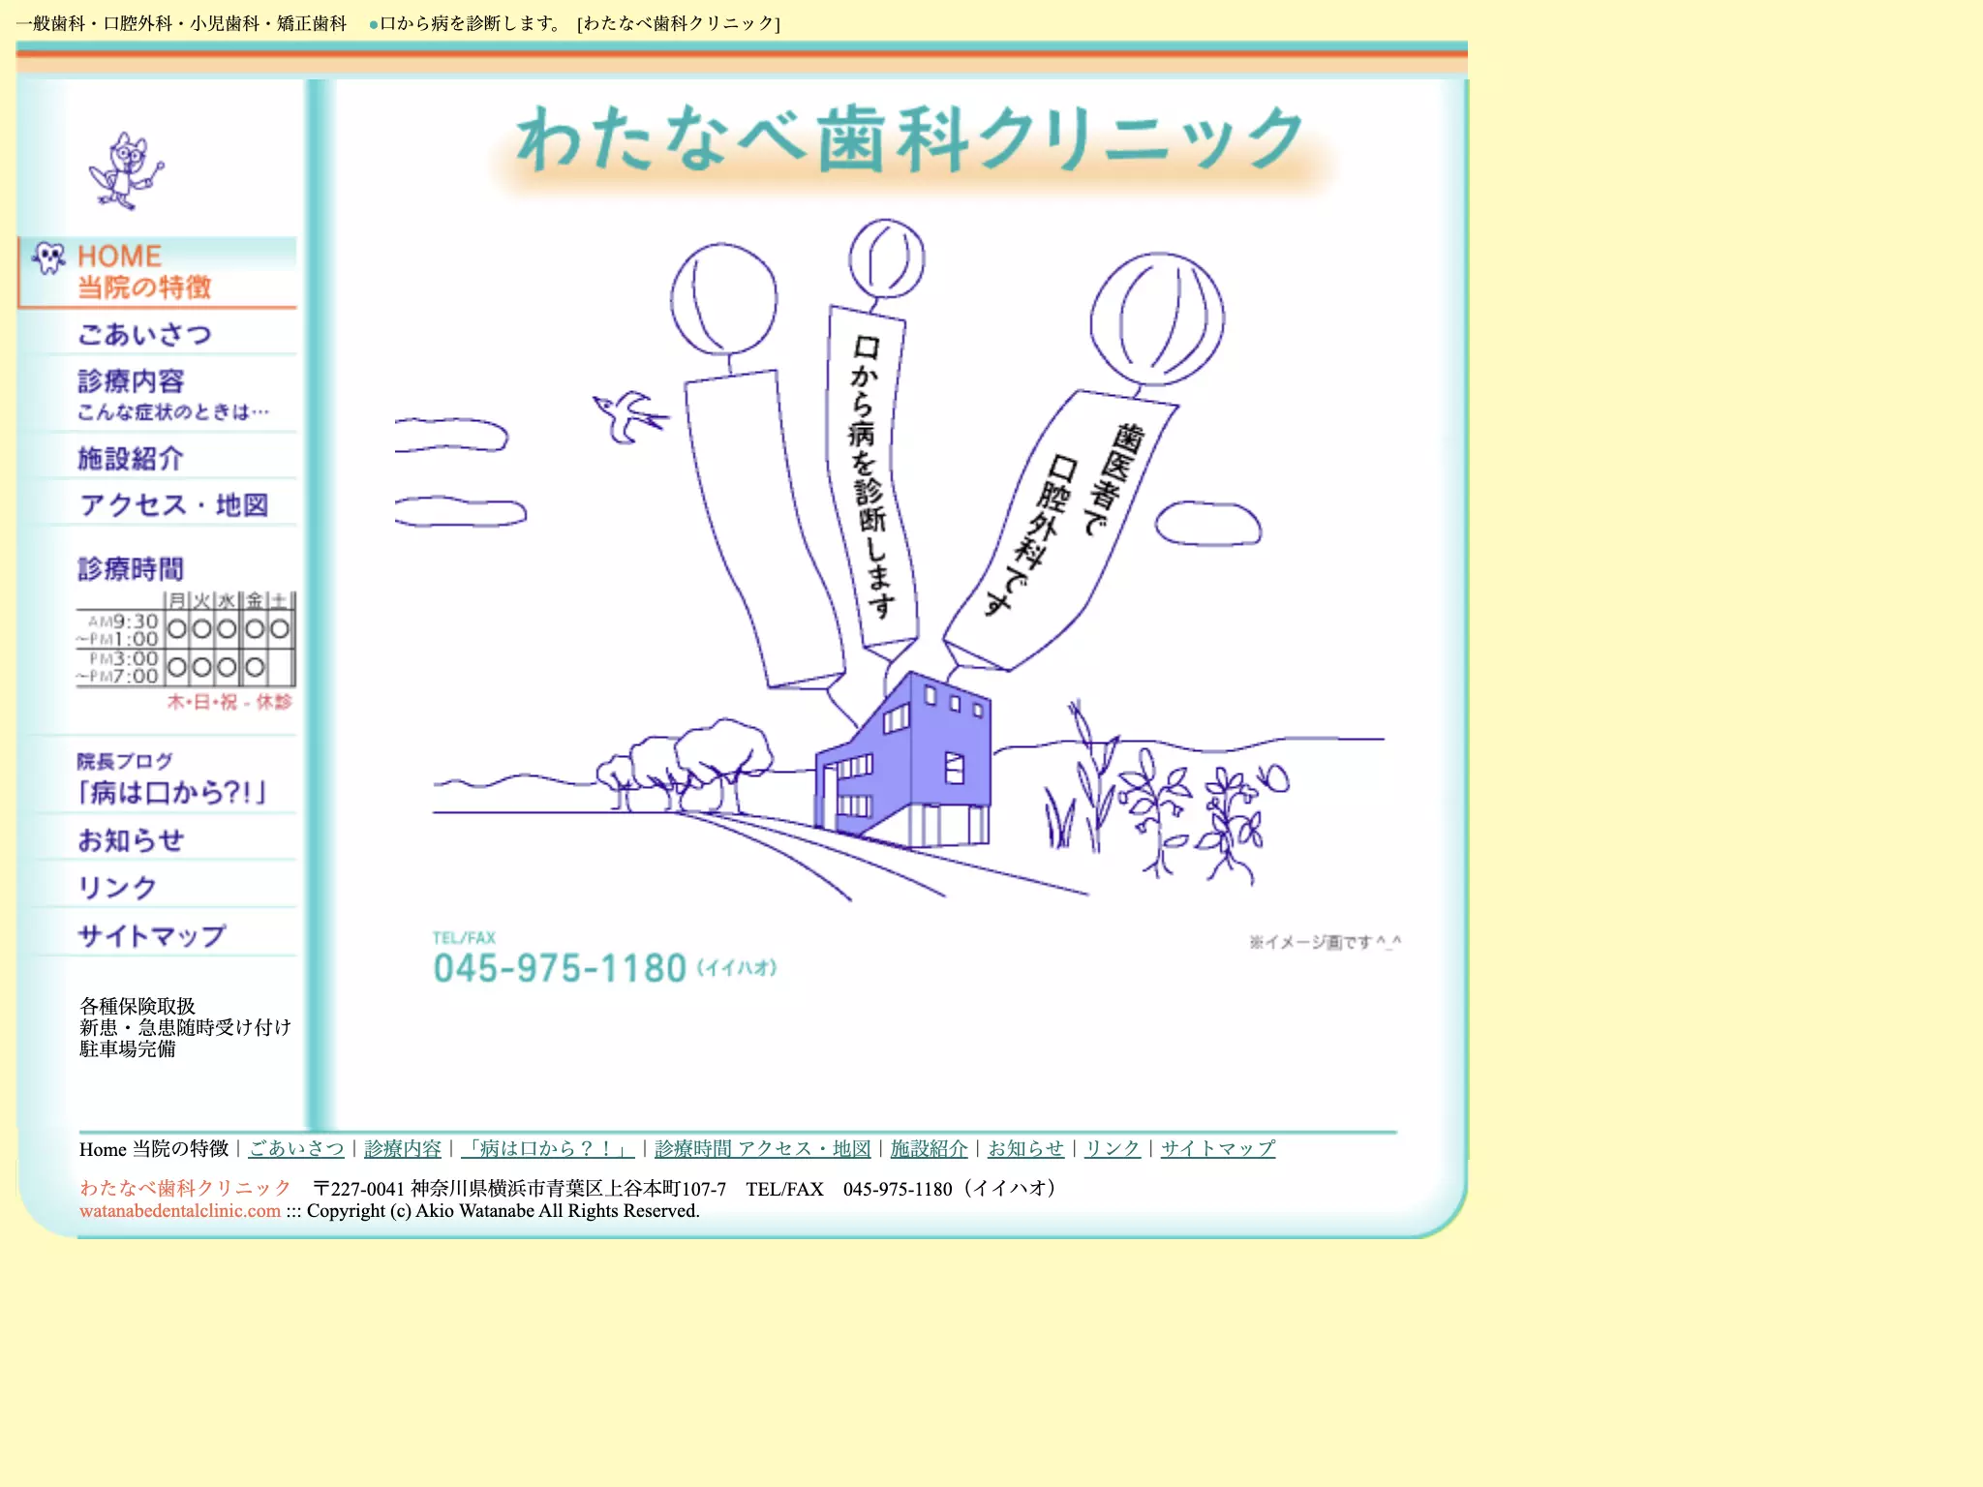
Task: Click address 〒227-0041 神奈川県横浜市青葉区上谷本町107-7
Action: [x=519, y=1189]
